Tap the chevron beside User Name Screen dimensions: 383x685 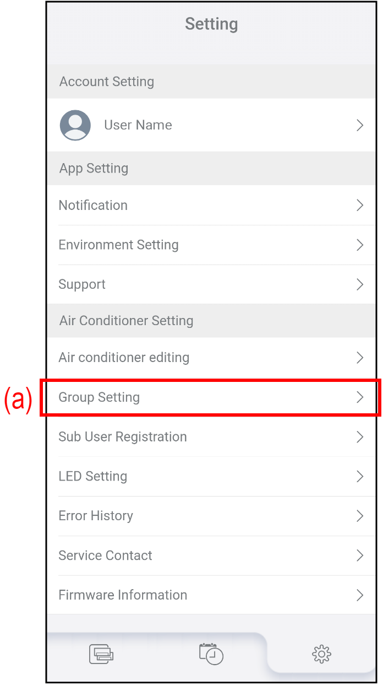[x=360, y=125]
